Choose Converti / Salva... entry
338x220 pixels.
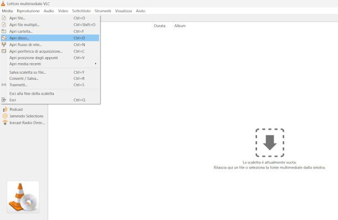[x=50, y=79]
